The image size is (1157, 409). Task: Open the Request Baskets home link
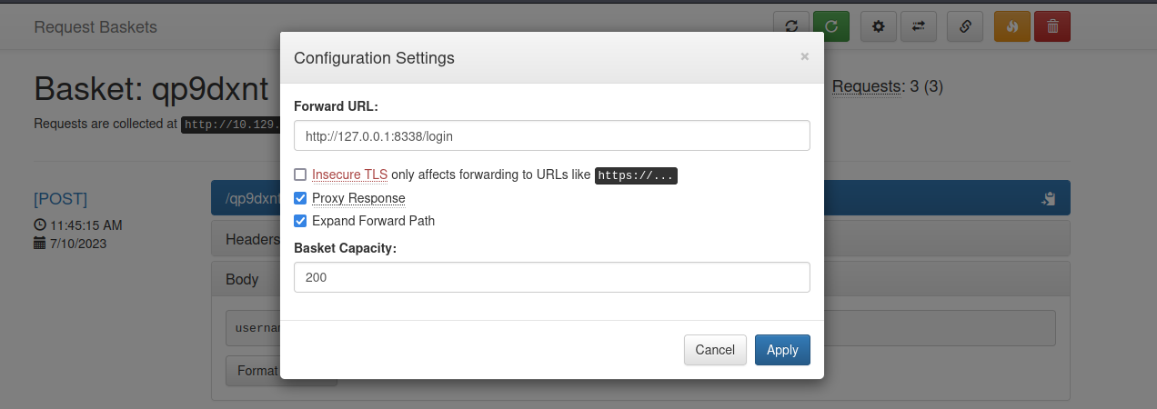click(96, 27)
